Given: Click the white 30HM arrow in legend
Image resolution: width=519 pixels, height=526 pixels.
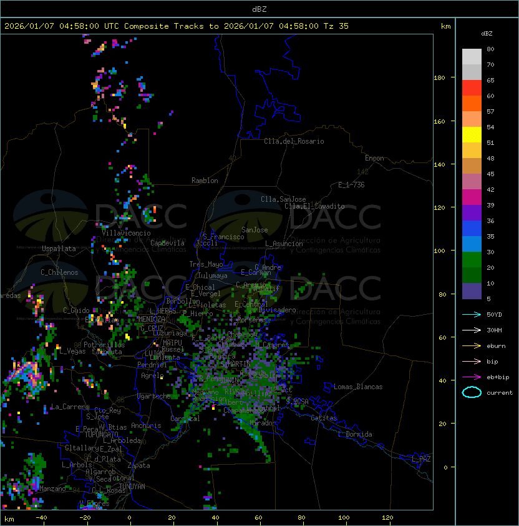Looking at the screenshot, I should (472, 330).
